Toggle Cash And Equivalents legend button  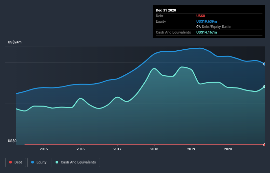(x=76, y=162)
